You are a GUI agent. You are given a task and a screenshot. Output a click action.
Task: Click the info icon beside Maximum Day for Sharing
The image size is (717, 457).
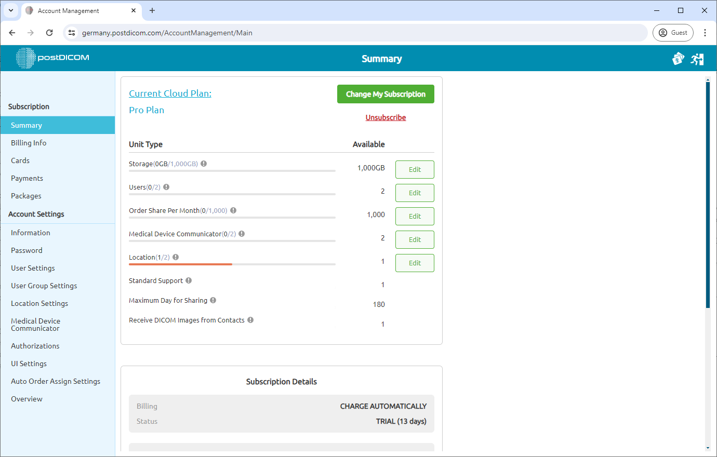pos(213,300)
